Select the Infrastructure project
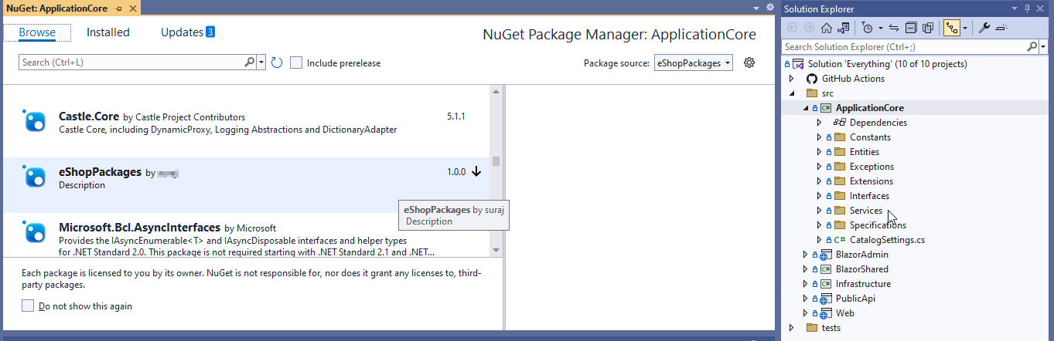The width and height of the screenshot is (1054, 341). click(x=863, y=284)
